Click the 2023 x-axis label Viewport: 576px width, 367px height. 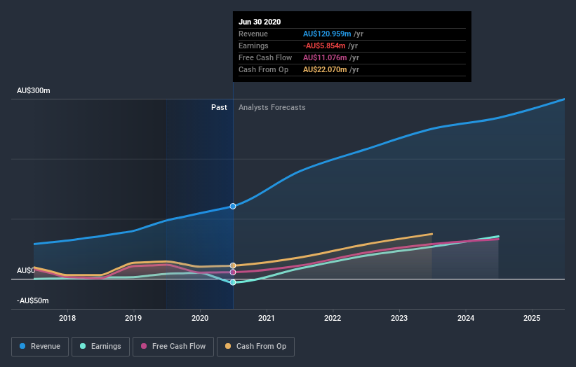point(399,318)
